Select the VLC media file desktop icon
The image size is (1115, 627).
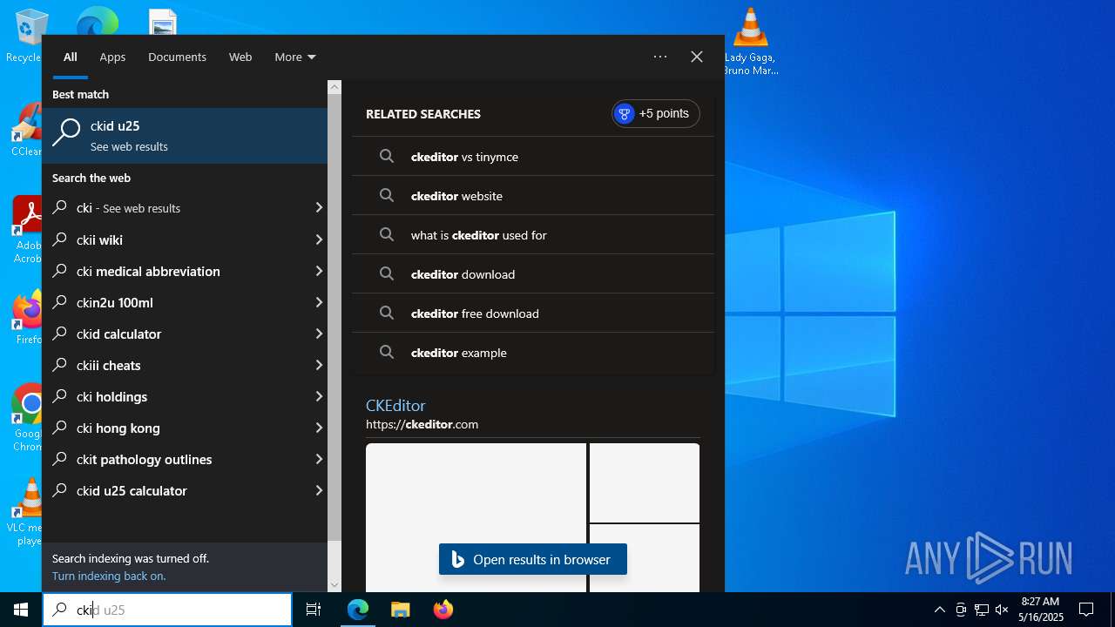(x=750, y=42)
